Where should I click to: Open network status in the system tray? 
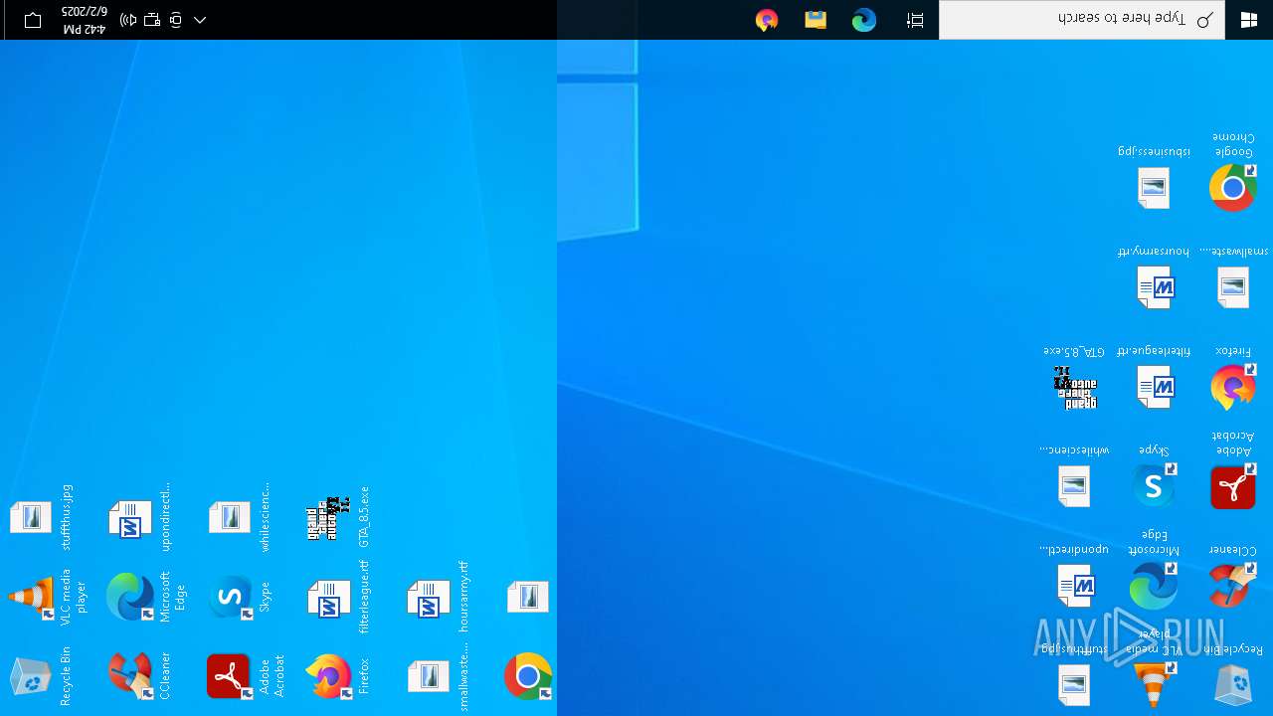tap(152, 20)
